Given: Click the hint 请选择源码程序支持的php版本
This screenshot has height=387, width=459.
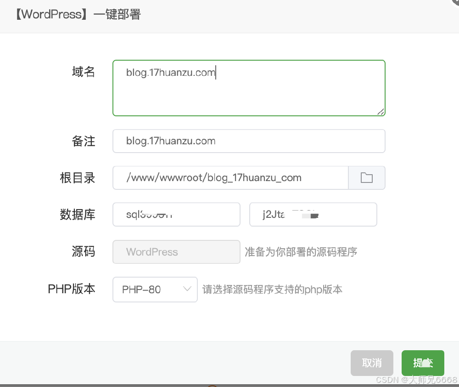Looking at the screenshot, I should click(x=272, y=290).
